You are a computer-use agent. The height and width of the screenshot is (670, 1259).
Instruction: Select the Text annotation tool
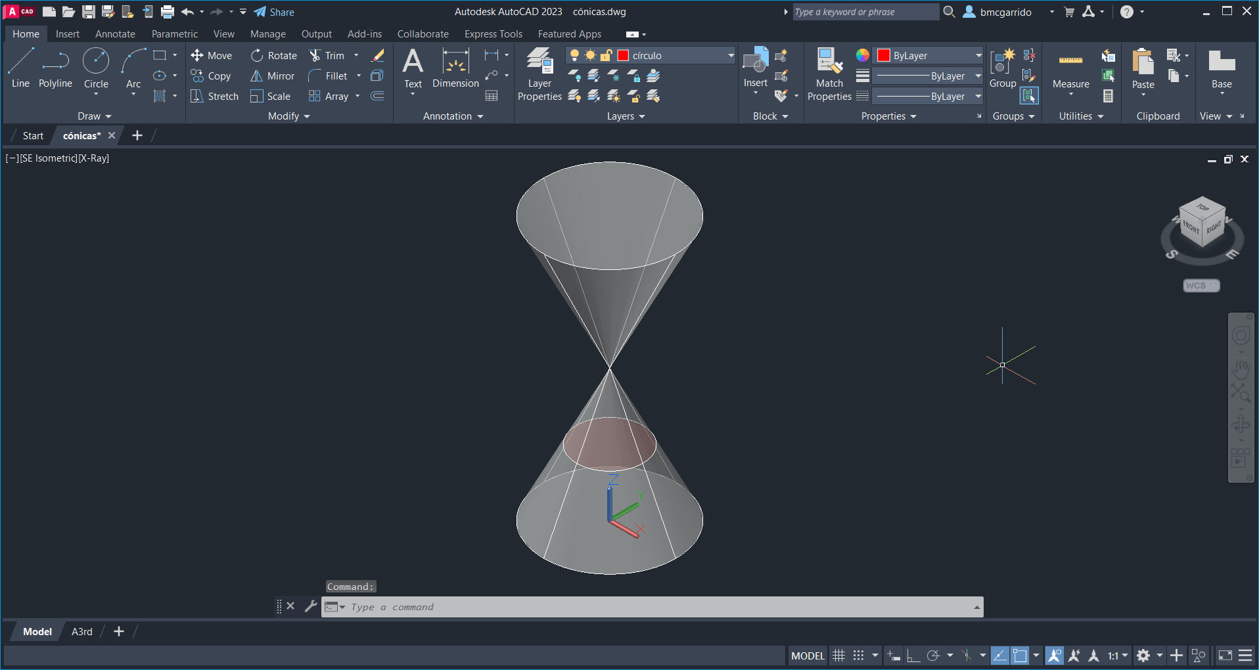coord(413,68)
